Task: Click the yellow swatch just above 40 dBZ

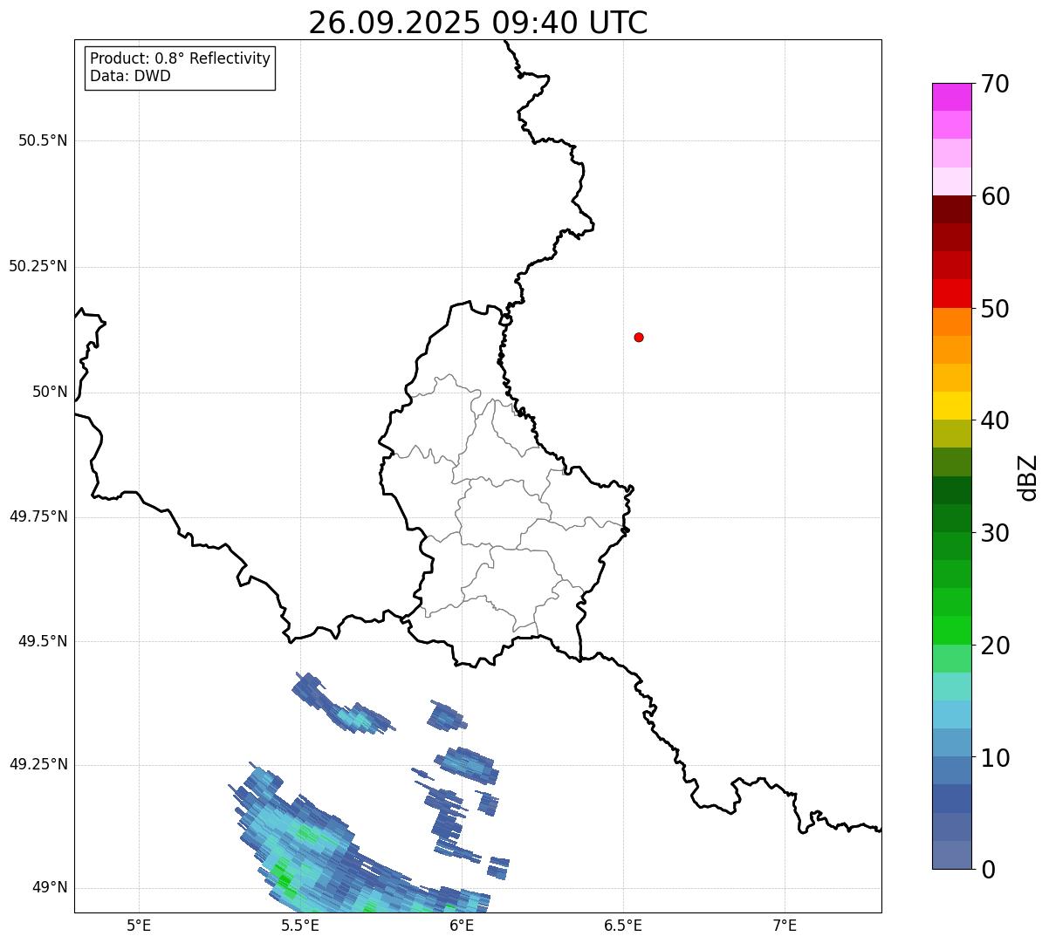Action: 951,406
